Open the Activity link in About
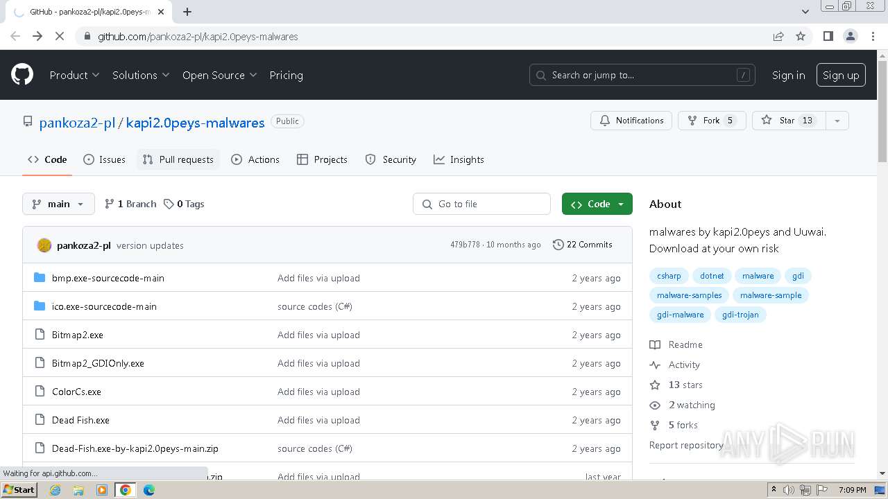Image resolution: width=888 pixels, height=499 pixels. [675, 365]
